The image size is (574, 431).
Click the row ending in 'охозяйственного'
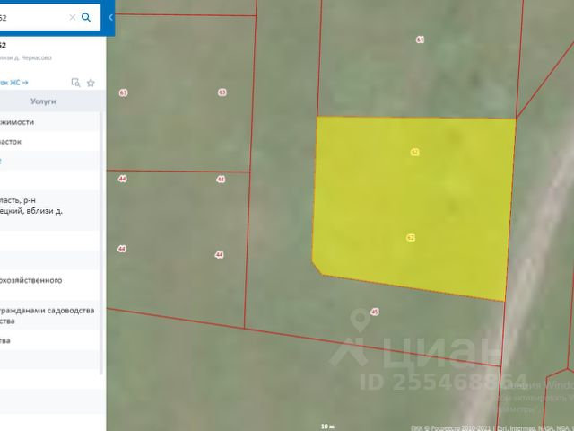pyautogui.click(x=43, y=280)
